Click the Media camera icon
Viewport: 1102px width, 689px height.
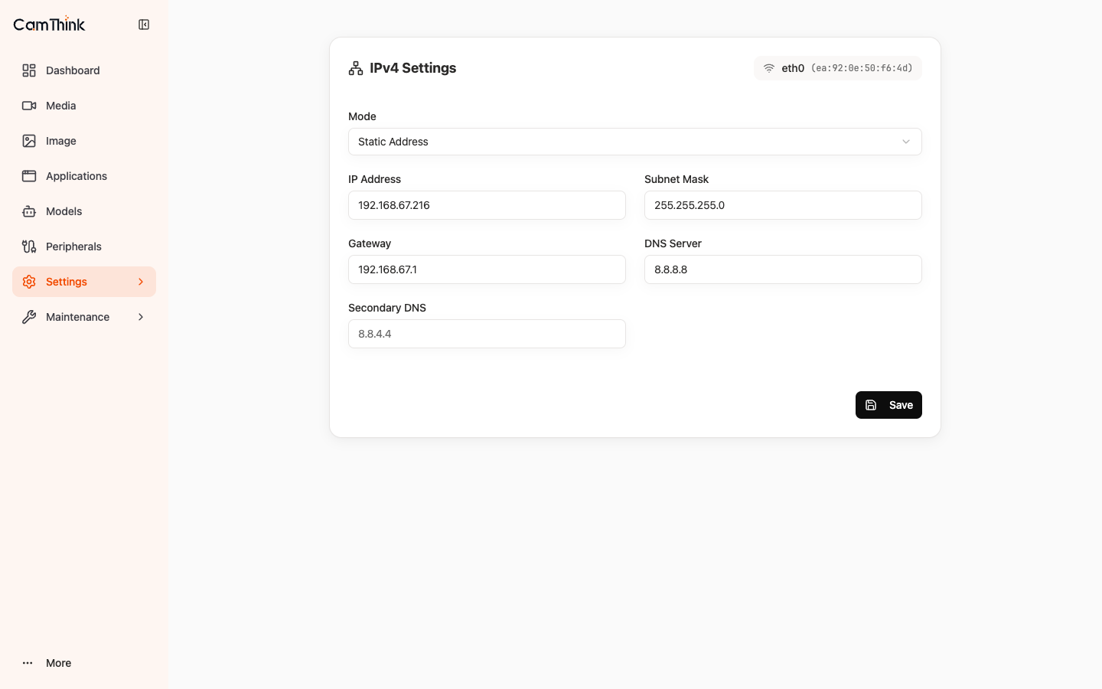pos(29,106)
